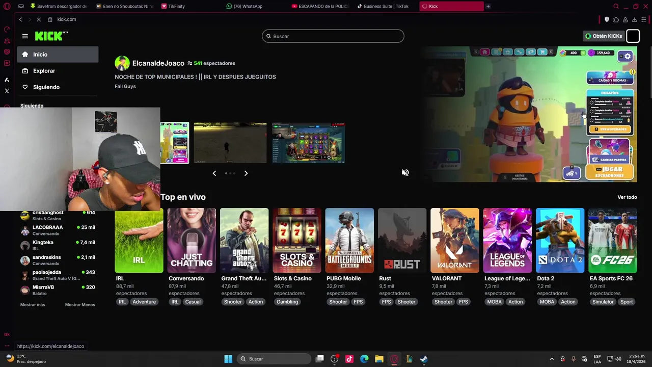This screenshot has height=367, width=652.
Task: Click the Windows taskbar Buscar search box
Action: (275, 359)
